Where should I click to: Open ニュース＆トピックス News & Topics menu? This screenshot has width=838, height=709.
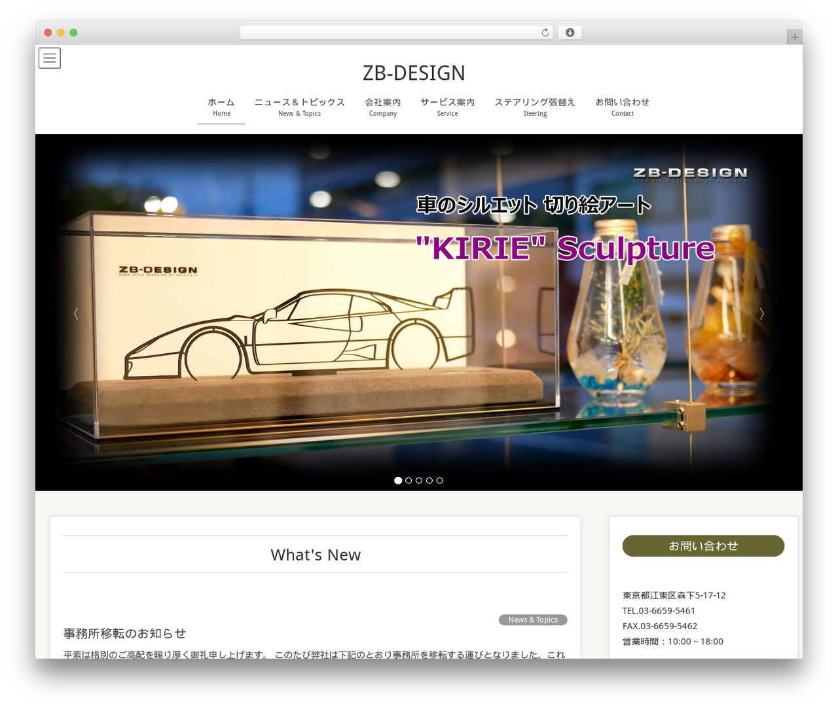coord(299,107)
